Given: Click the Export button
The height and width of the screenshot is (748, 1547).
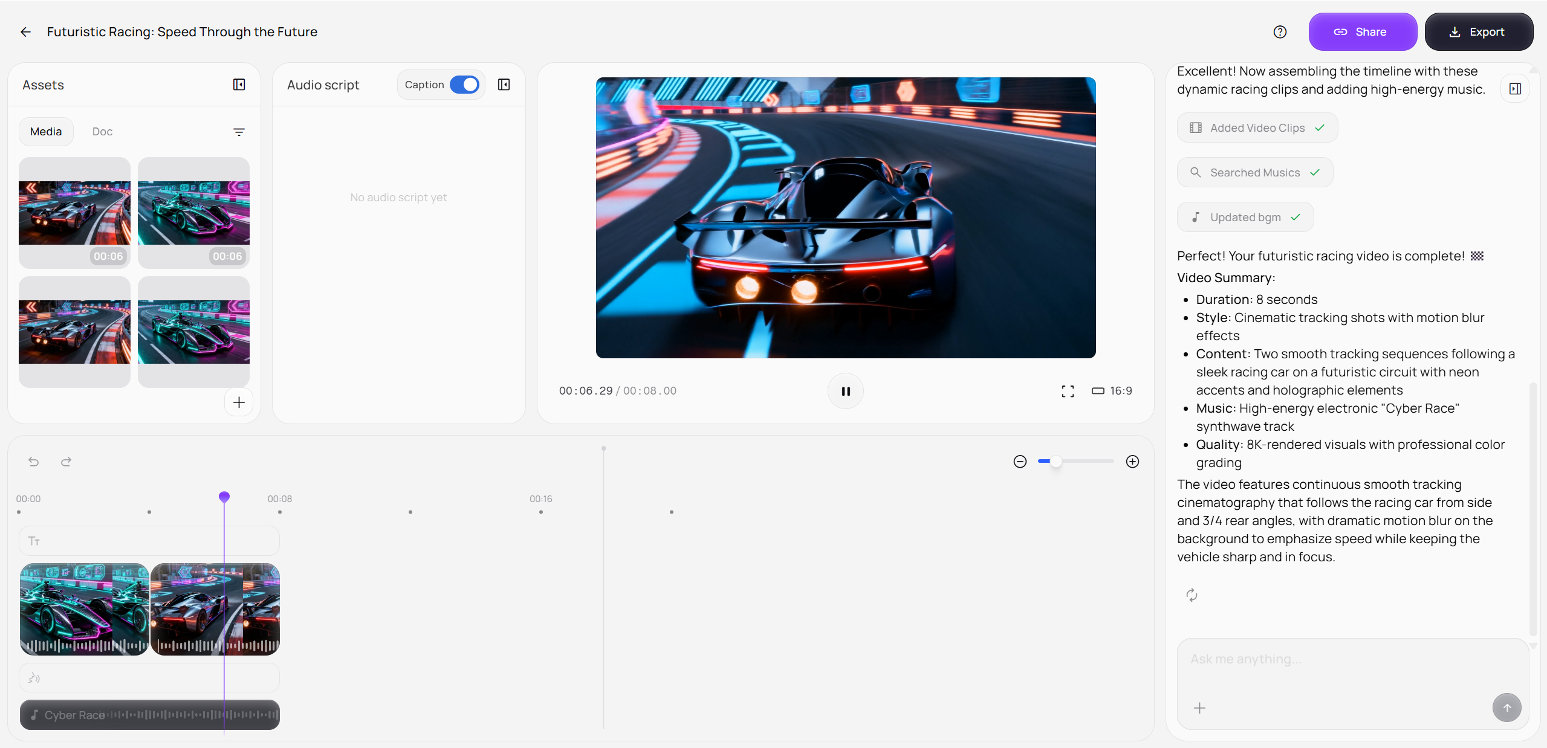Looking at the screenshot, I should point(1478,32).
